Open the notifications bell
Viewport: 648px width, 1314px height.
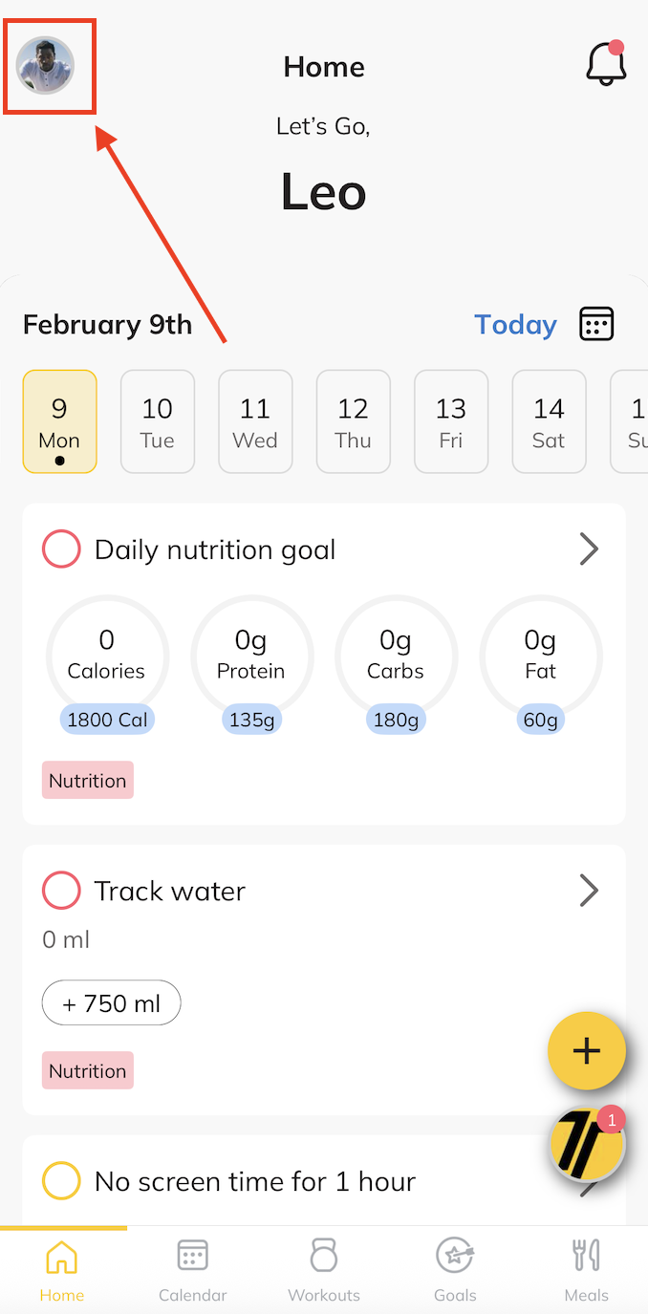[606, 64]
